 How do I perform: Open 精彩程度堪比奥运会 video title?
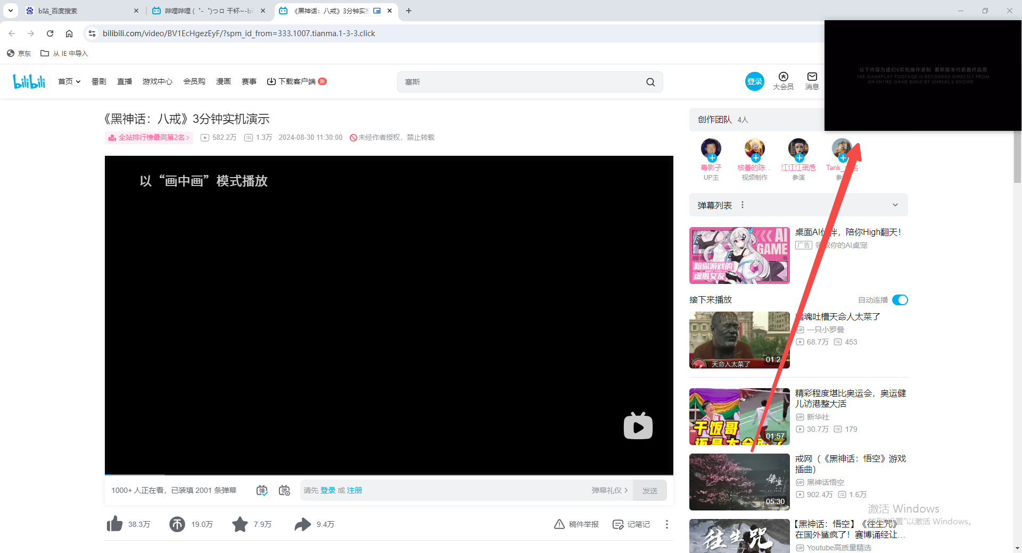tap(851, 398)
